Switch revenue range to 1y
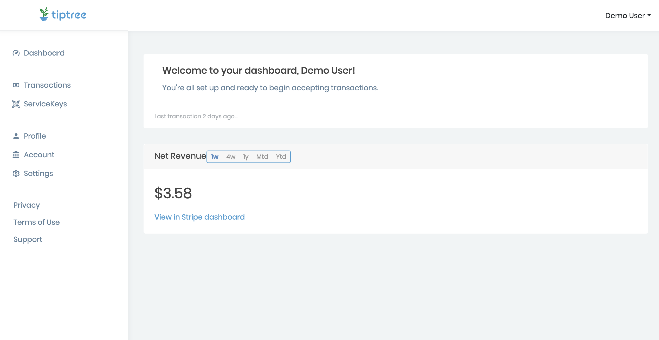 coord(246,157)
